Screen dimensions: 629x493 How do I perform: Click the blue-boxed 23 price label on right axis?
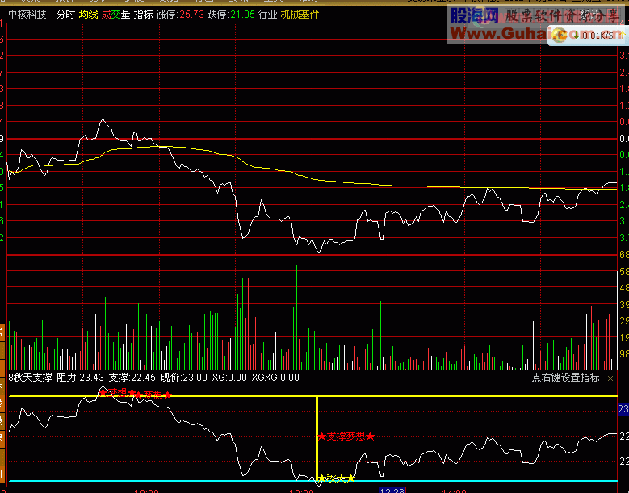point(623,409)
